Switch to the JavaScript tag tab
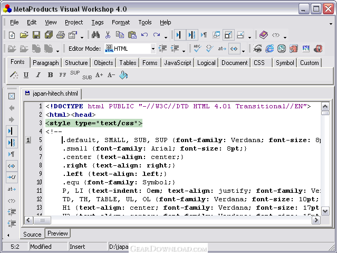Viewport: 337px width, 253px height. 178,63
